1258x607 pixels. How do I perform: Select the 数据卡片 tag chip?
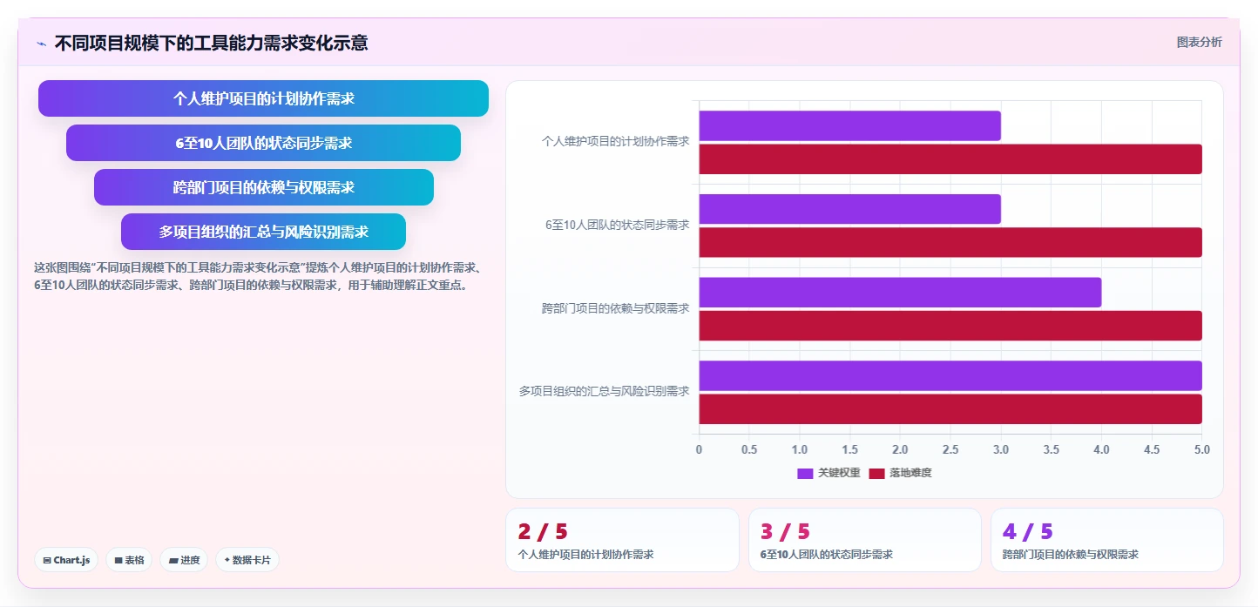point(247,560)
